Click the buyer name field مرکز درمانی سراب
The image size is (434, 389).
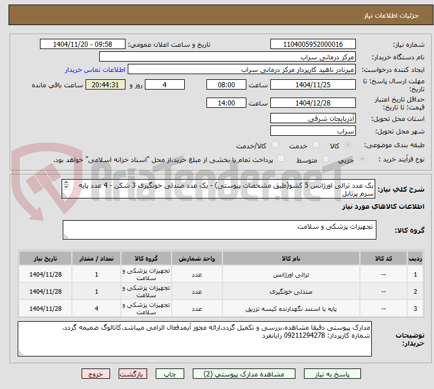(227, 57)
